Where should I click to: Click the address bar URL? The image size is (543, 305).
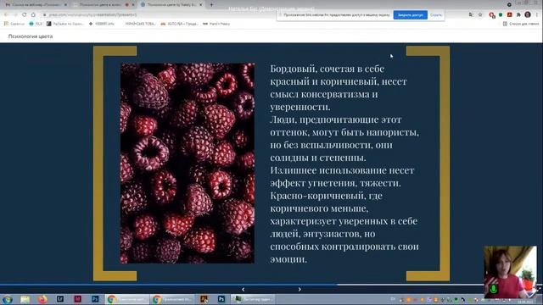point(92,15)
